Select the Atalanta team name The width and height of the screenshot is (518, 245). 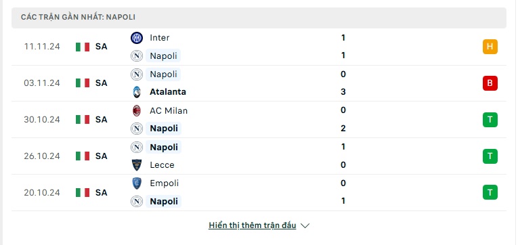point(168,92)
